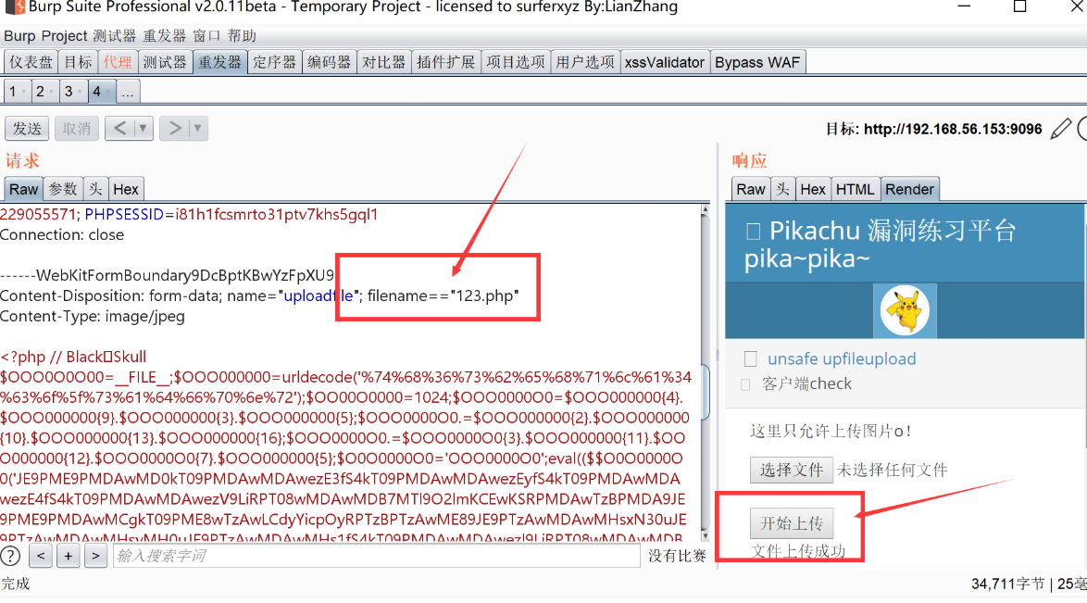The width and height of the screenshot is (1087, 603).
Task: Open the Project menu
Action: pos(65,36)
